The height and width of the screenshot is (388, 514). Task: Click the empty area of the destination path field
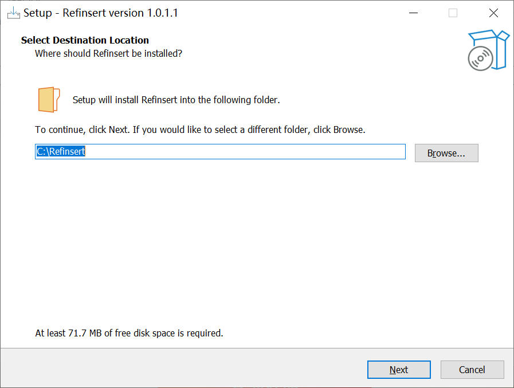tap(245, 151)
